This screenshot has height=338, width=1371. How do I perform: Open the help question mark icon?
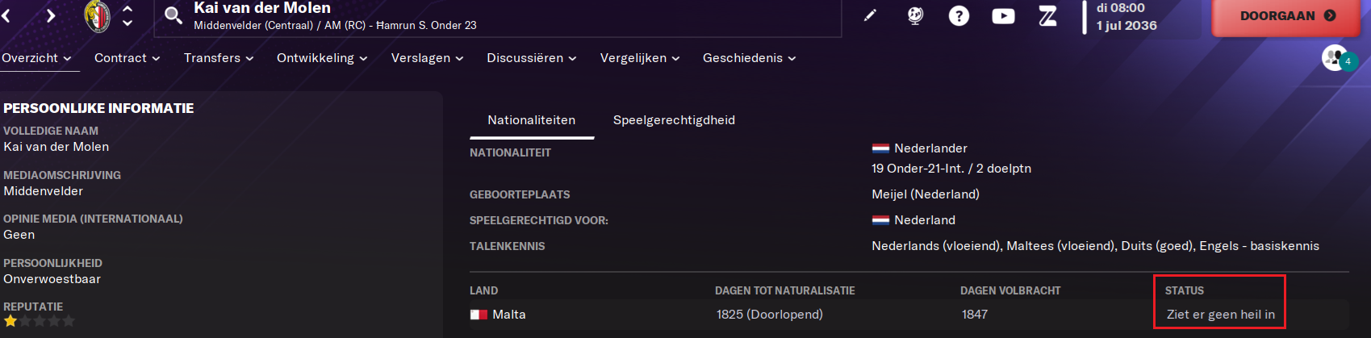[959, 15]
